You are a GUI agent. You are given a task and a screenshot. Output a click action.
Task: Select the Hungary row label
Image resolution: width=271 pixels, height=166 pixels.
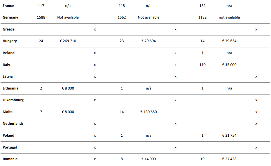tap(10, 41)
